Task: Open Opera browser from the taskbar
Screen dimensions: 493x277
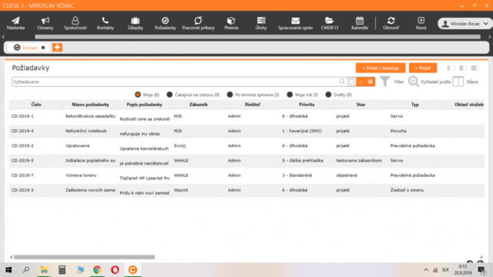Action: coord(115,270)
